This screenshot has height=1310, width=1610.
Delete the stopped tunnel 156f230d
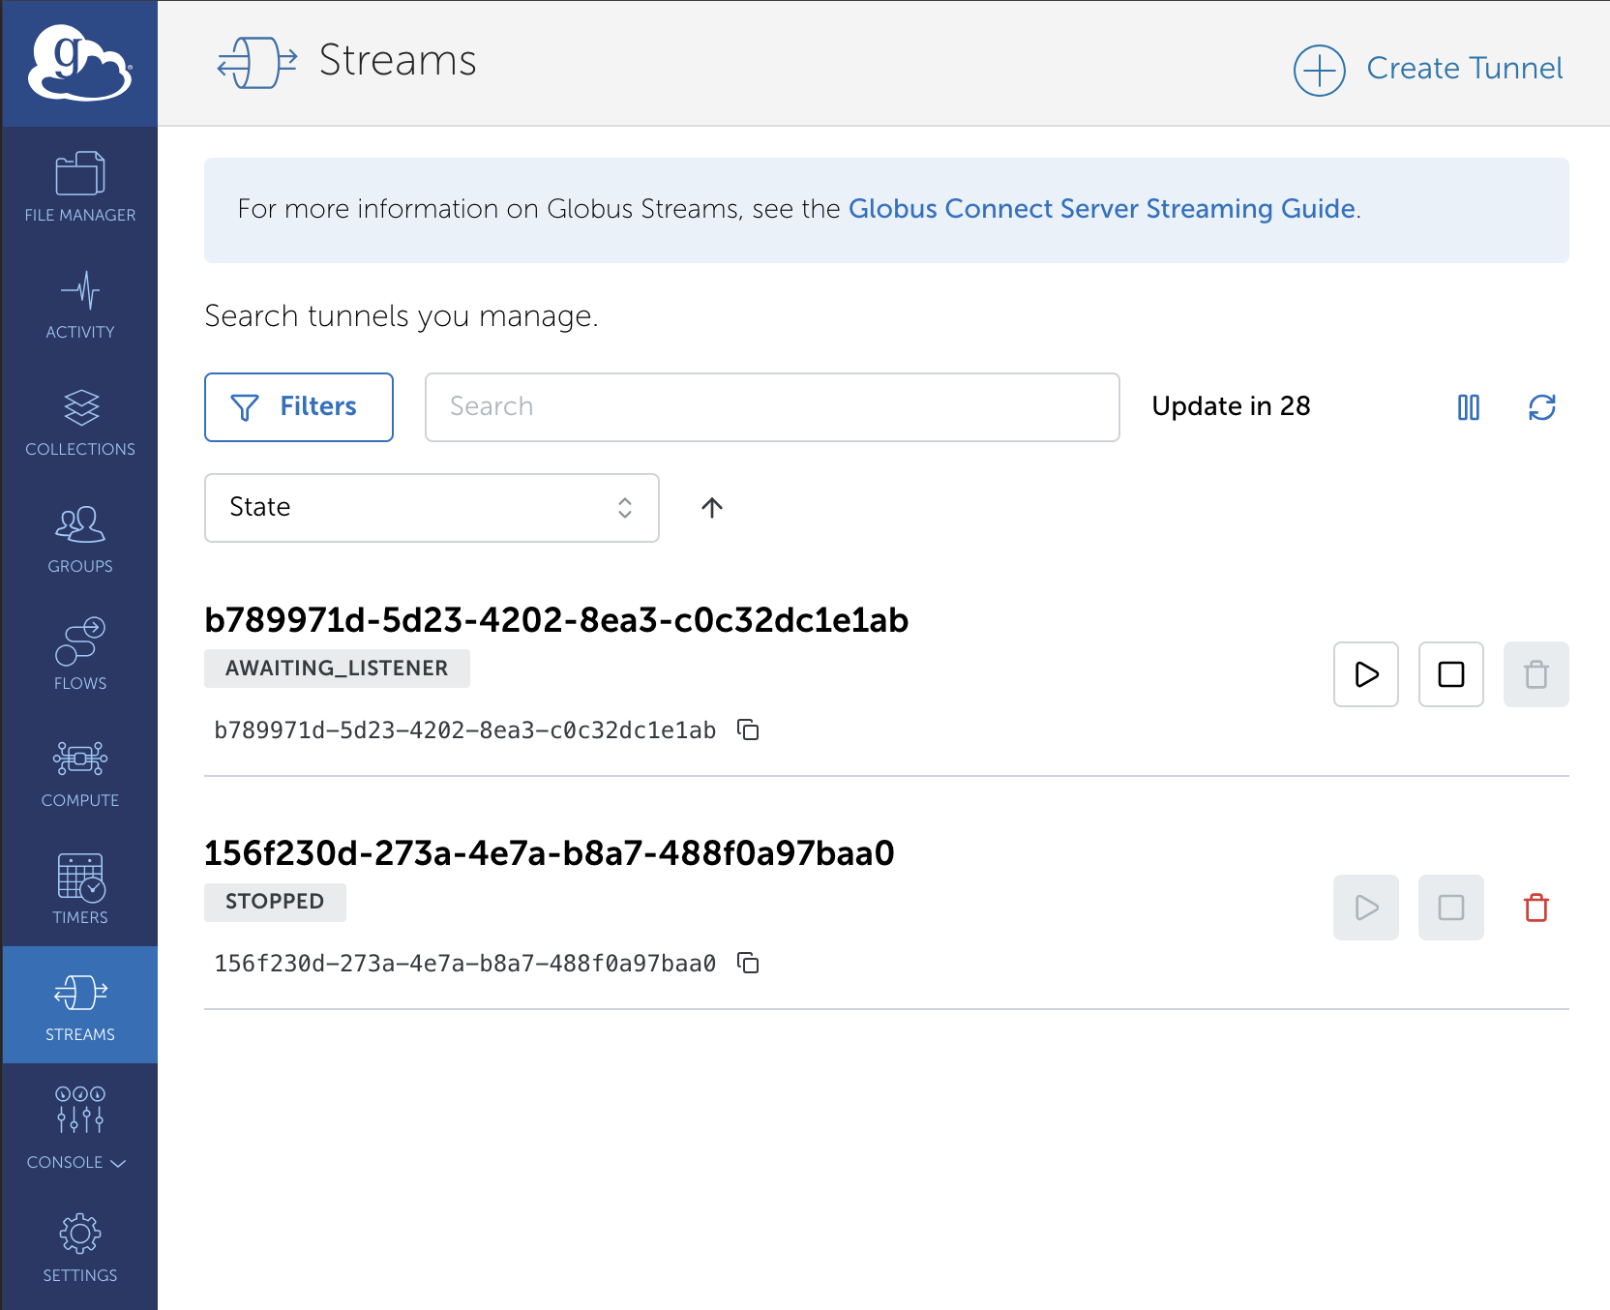[1536, 908]
